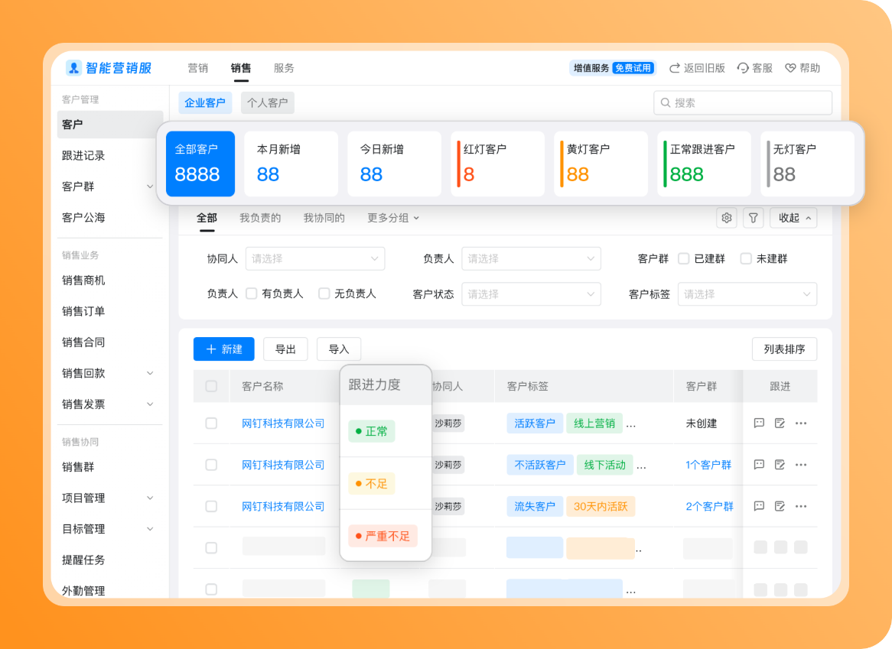Click the 红灯客户 stat card
The width and height of the screenshot is (892, 649).
pos(497,164)
